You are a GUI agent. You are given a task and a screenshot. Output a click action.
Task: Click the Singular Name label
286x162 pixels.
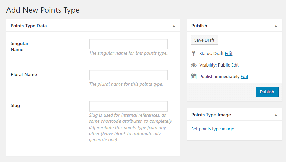pyautogui.click(x=19, y=46)
